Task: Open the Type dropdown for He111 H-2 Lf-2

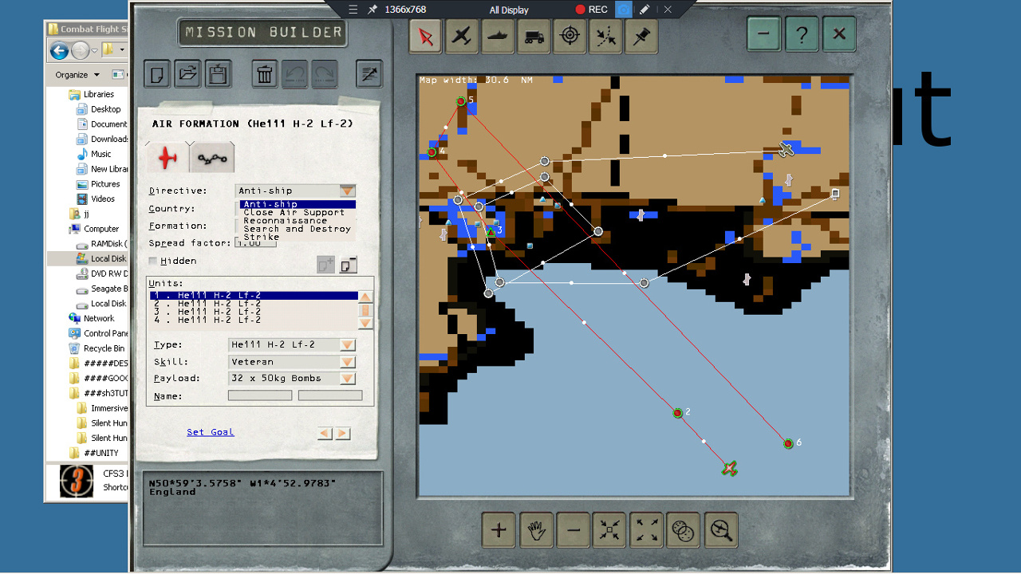Action: tap(347, 344)
